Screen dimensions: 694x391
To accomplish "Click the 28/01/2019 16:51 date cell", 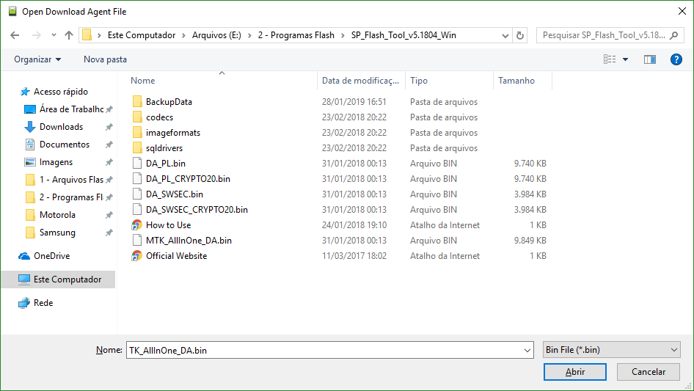I will click(354, 102).
